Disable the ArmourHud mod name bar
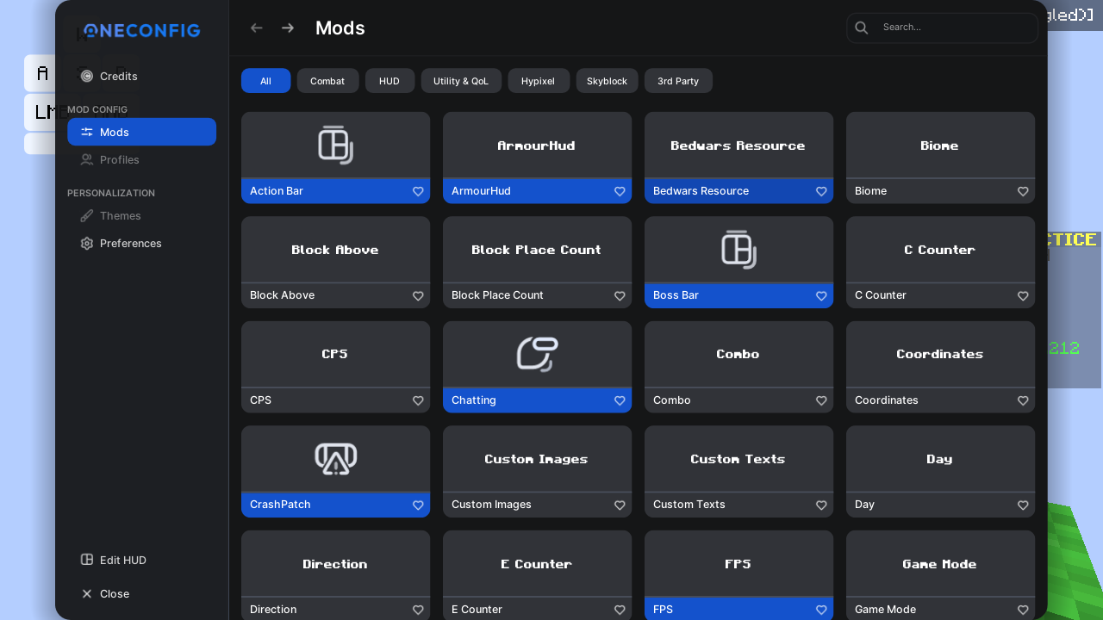The height and width of the screenshot is (620, 1103). [x=537, y=191]
